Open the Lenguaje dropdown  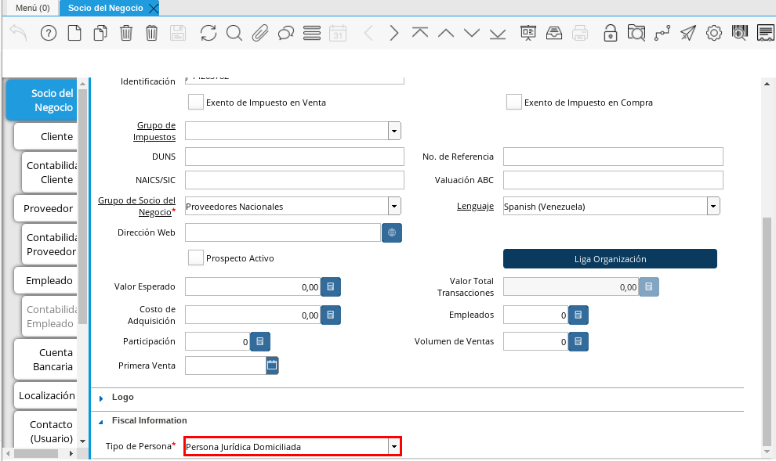tap(713, 207)
